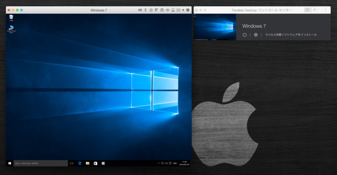Open the Recycle Bin on the Windows desktop
Screen dimensions: 337x175
11,18
